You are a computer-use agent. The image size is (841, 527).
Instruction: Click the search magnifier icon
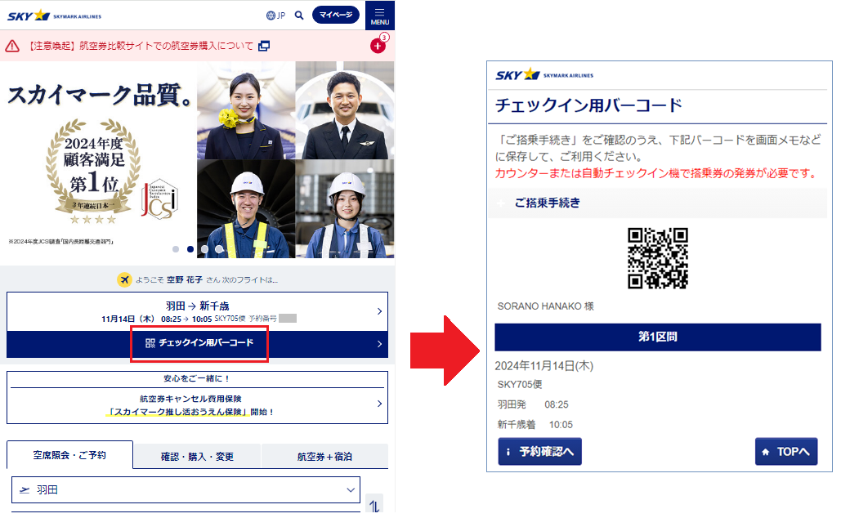299,16
